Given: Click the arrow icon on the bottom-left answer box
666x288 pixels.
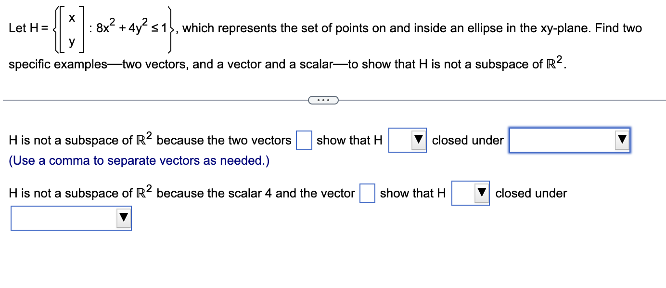Looking at the screenshot, I should click(x=124, y=218).
